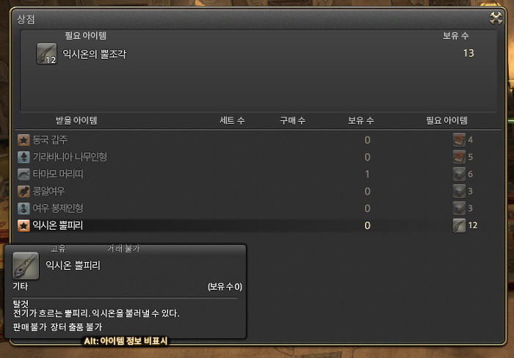Click the 받을 아이템 column header
This screenshot has height=358, width=514.
click(76, 120)
